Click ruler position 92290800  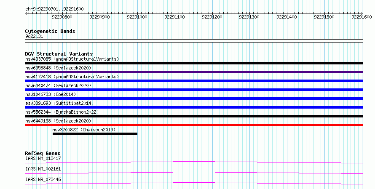(x=62, y=17)
